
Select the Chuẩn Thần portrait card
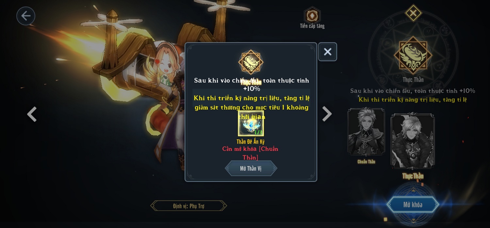point(366,132)
